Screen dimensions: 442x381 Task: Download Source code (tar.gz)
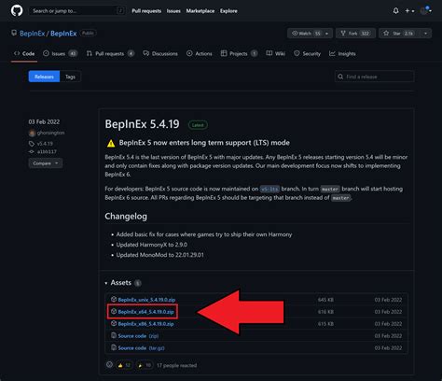click(x=141, y=348)
